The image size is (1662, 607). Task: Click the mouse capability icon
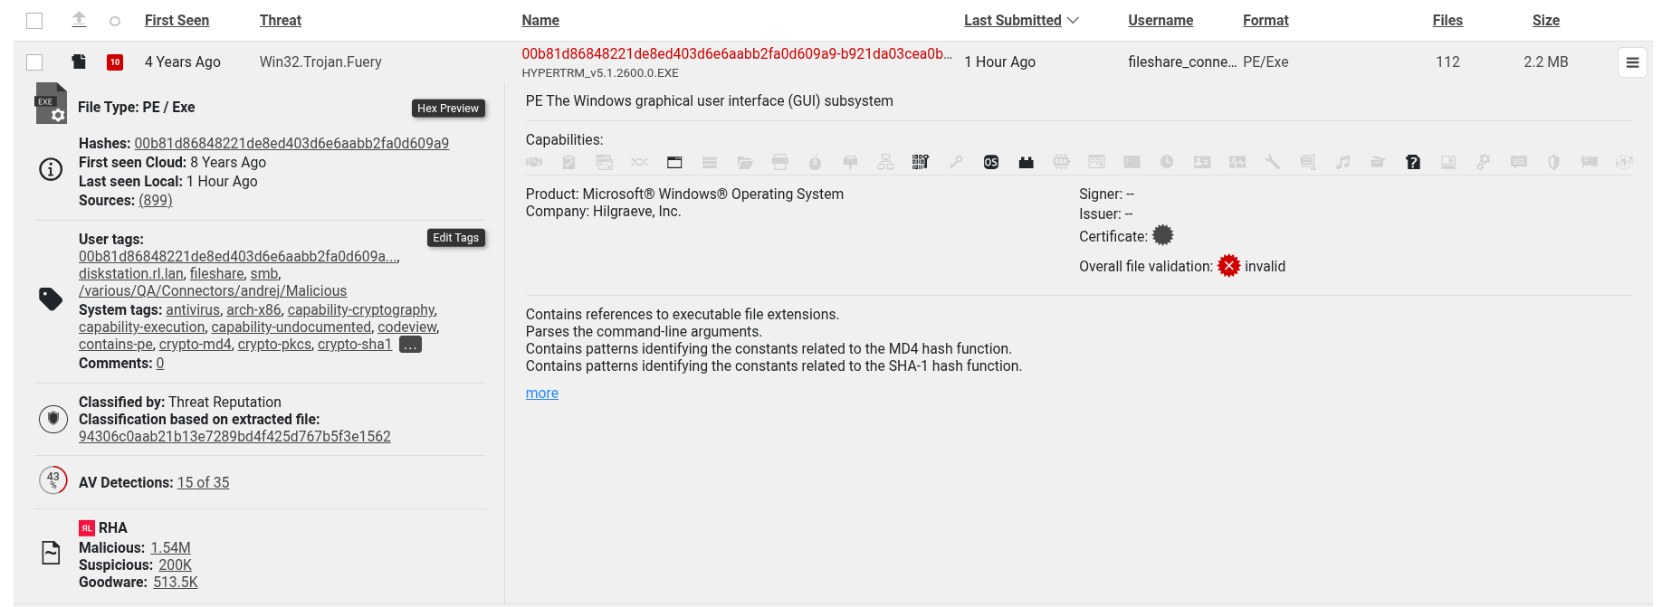[x=815, y=162]
